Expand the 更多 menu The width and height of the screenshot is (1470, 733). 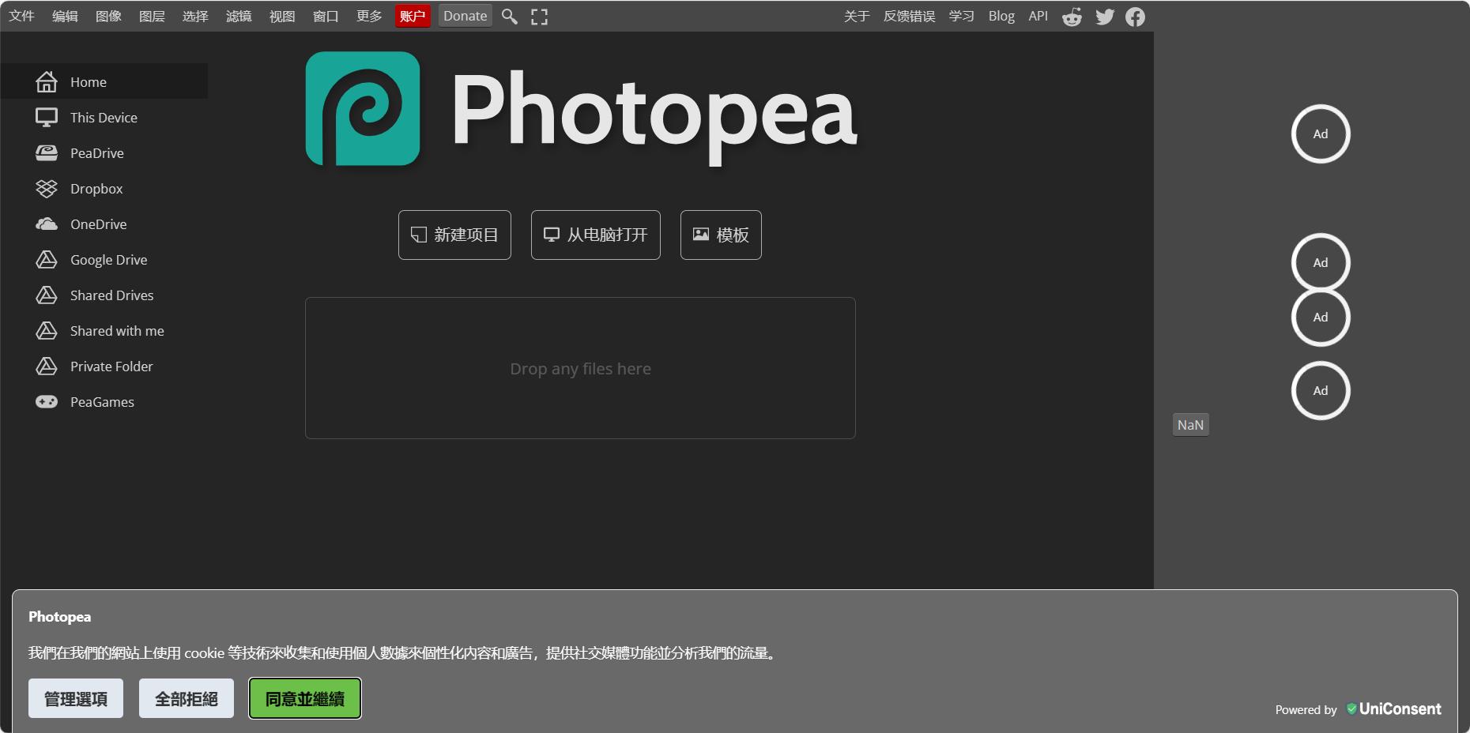point(369,16)
